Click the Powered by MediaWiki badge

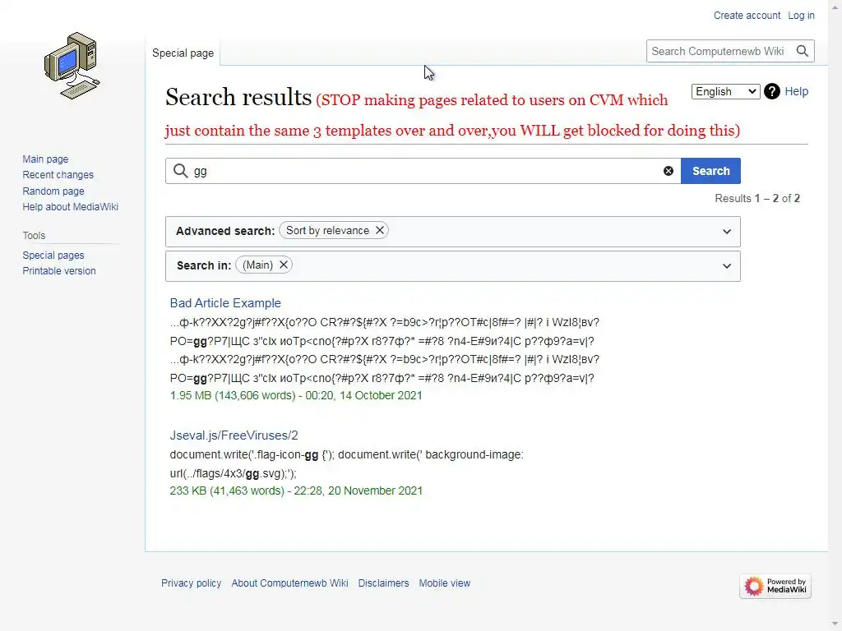(775, 586)
